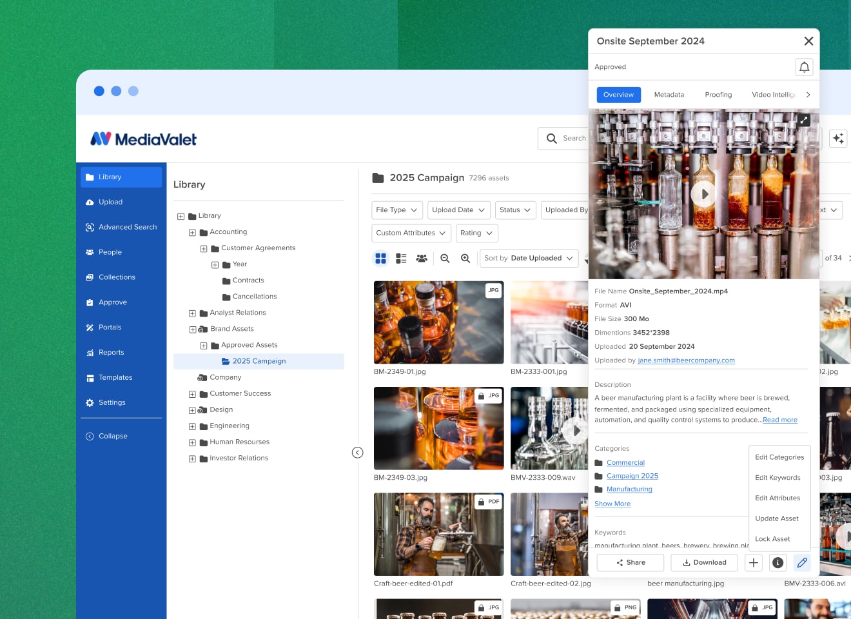Open the Commercial category link
The image size is (851, 619).
click(625, 463)
